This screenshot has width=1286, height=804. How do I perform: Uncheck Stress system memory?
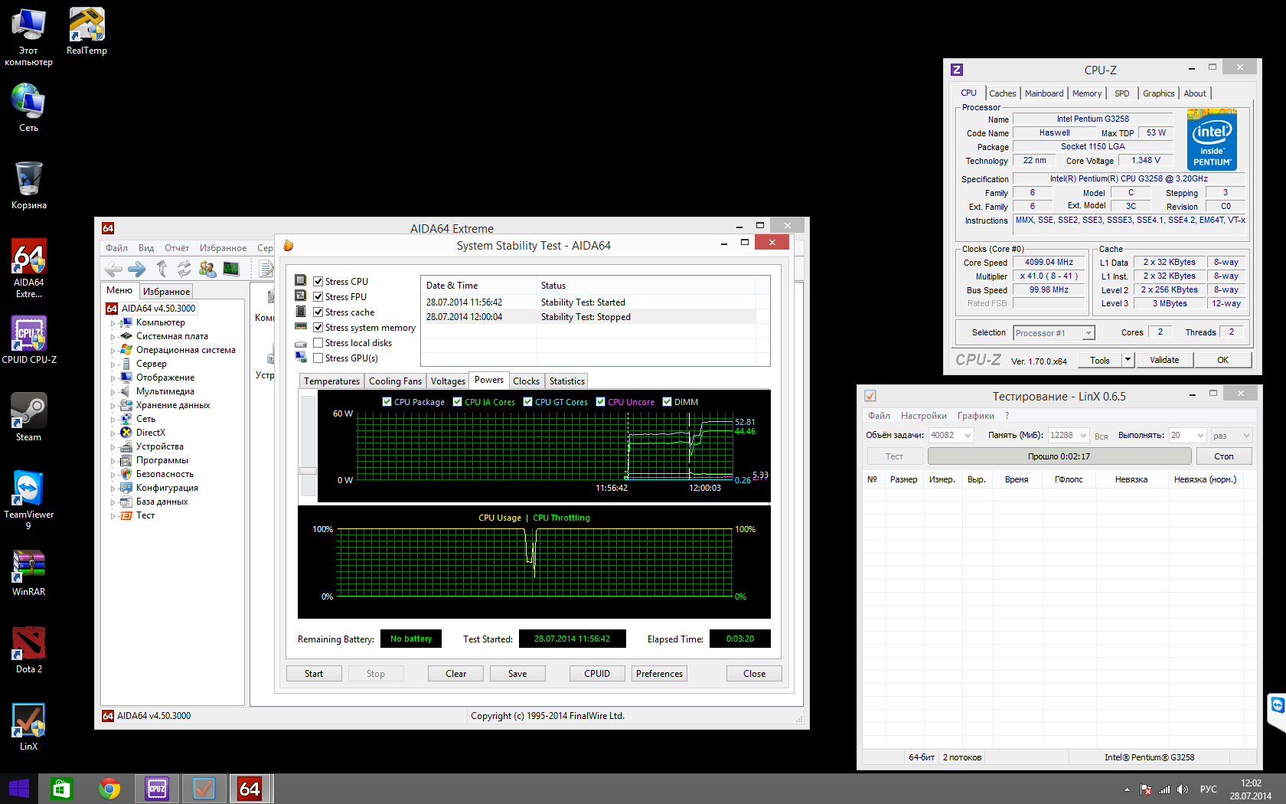[318, 327]
